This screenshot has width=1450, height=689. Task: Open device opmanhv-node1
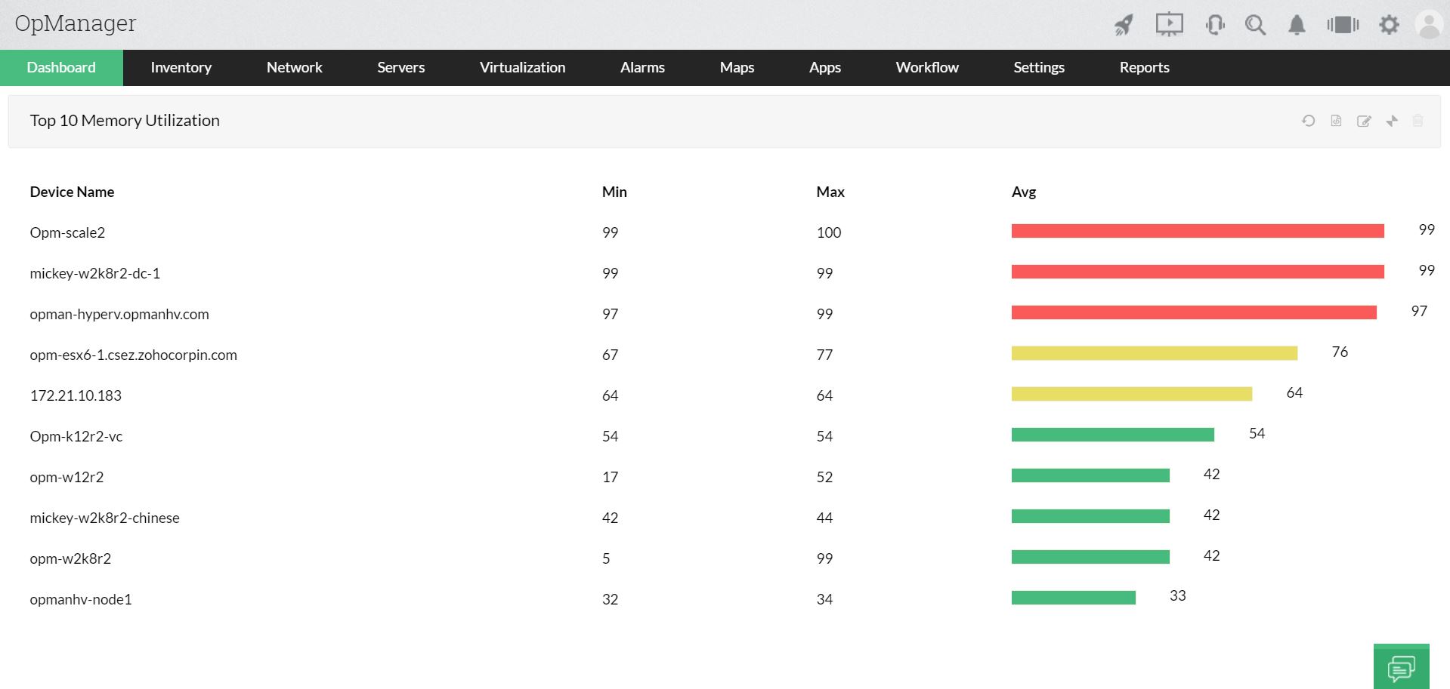click(x=81, y=599)
